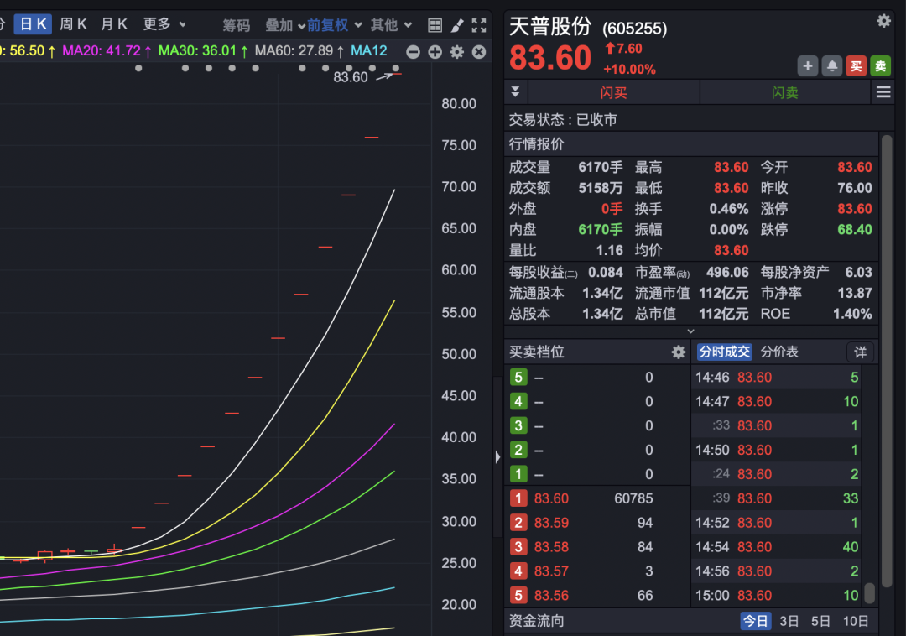Screen dimensions: 906x636
Task: Select the drawing brush tool
Action: click(x=457, y=25)
